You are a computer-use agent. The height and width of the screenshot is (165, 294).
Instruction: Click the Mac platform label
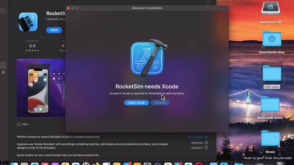(x=25, y=124)
